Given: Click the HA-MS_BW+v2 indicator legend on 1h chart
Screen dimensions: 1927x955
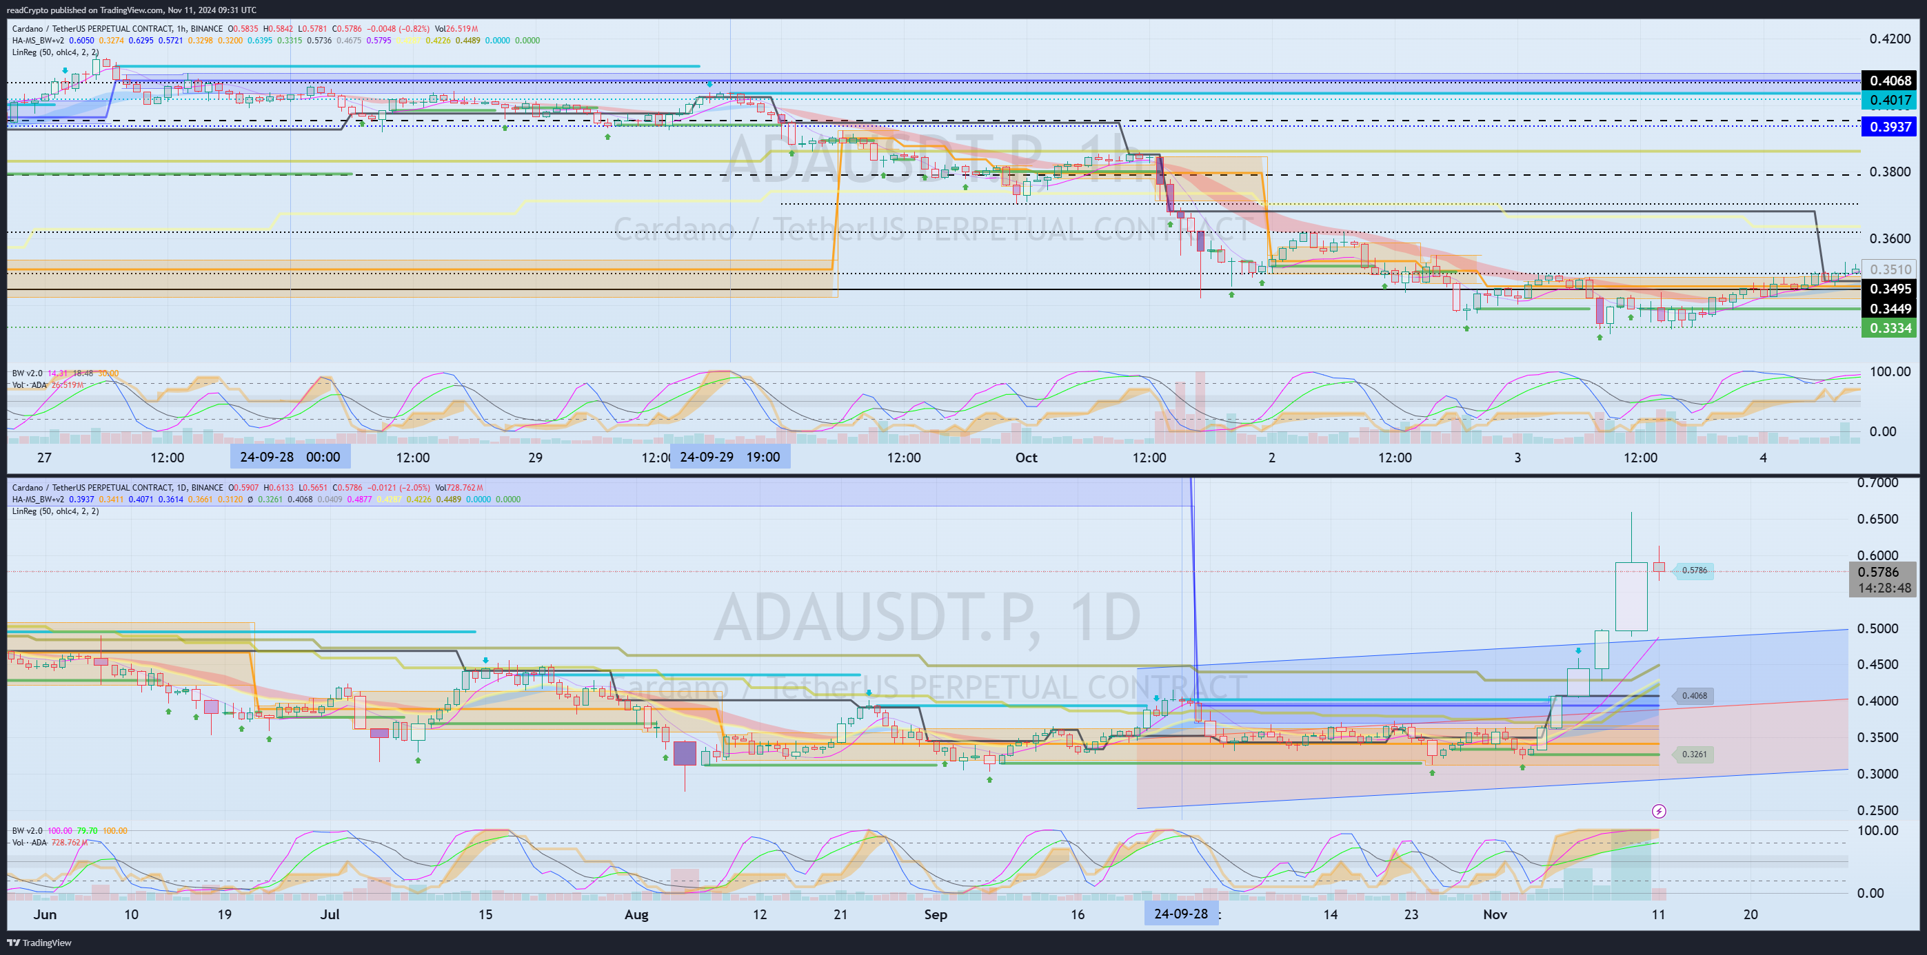Looking at the screenshot, I should coord(38,41).
